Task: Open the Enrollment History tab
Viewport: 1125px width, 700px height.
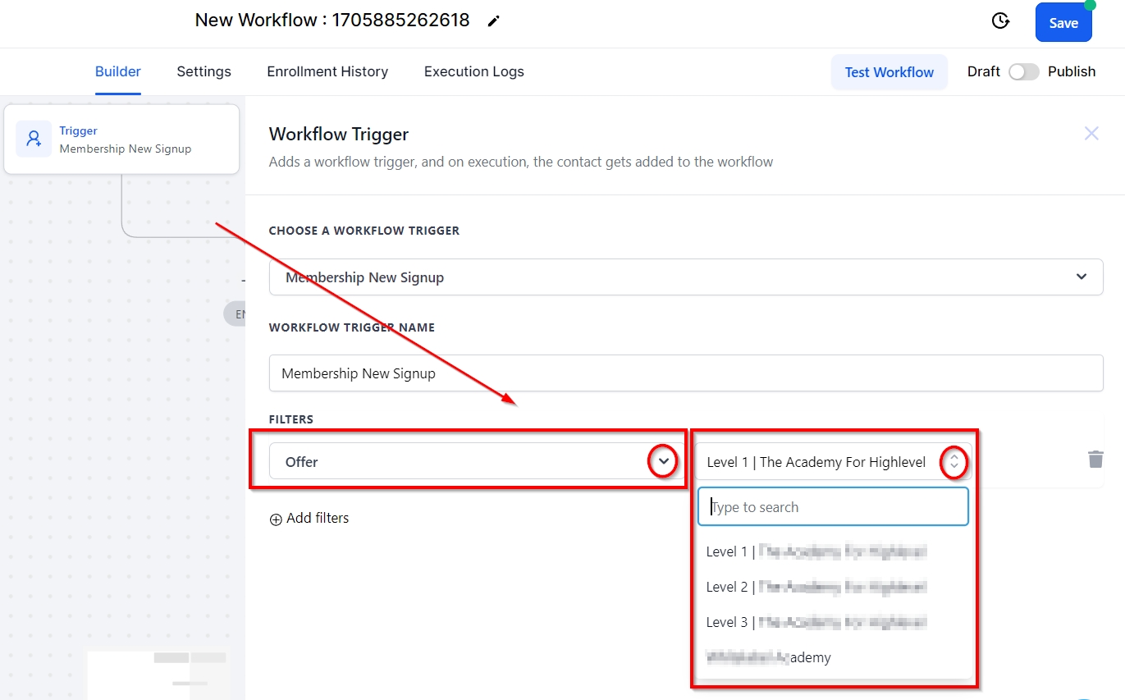Action: click(327, 72)
